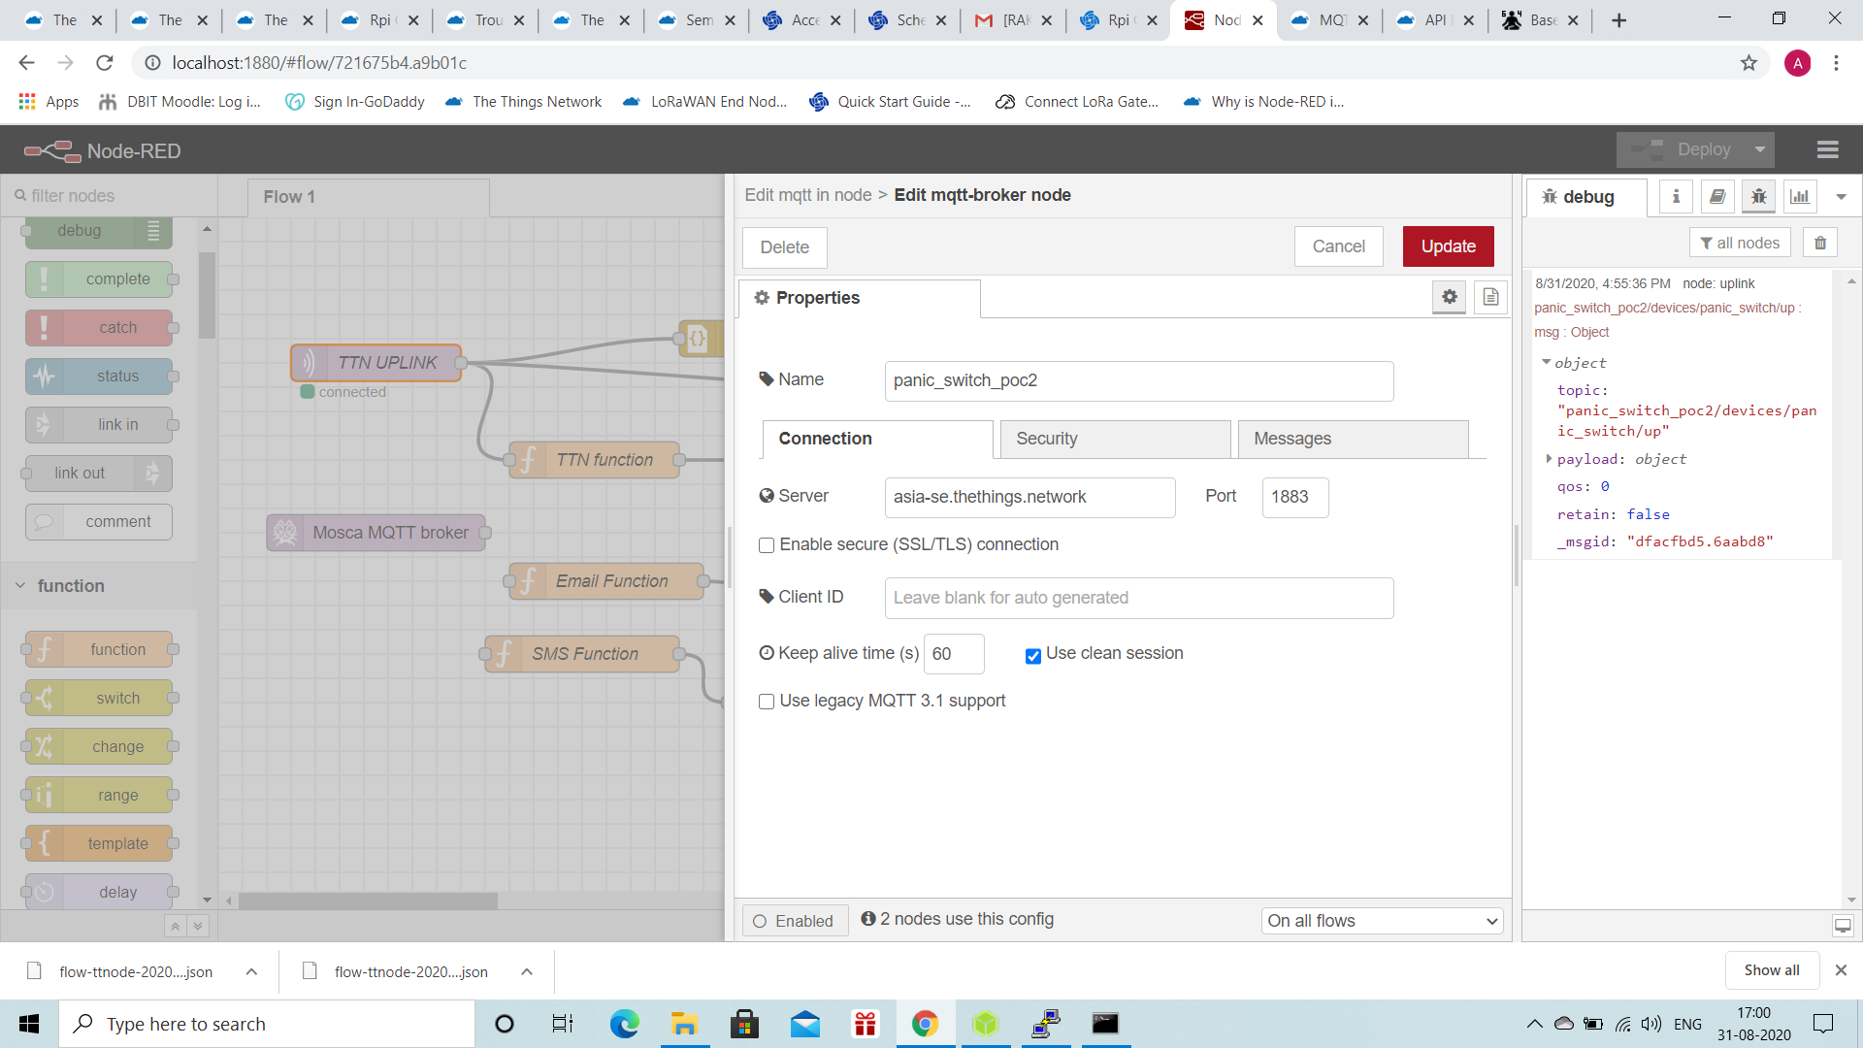
Task: Open Apps grid in bookmarks bar
Action: 49,101
